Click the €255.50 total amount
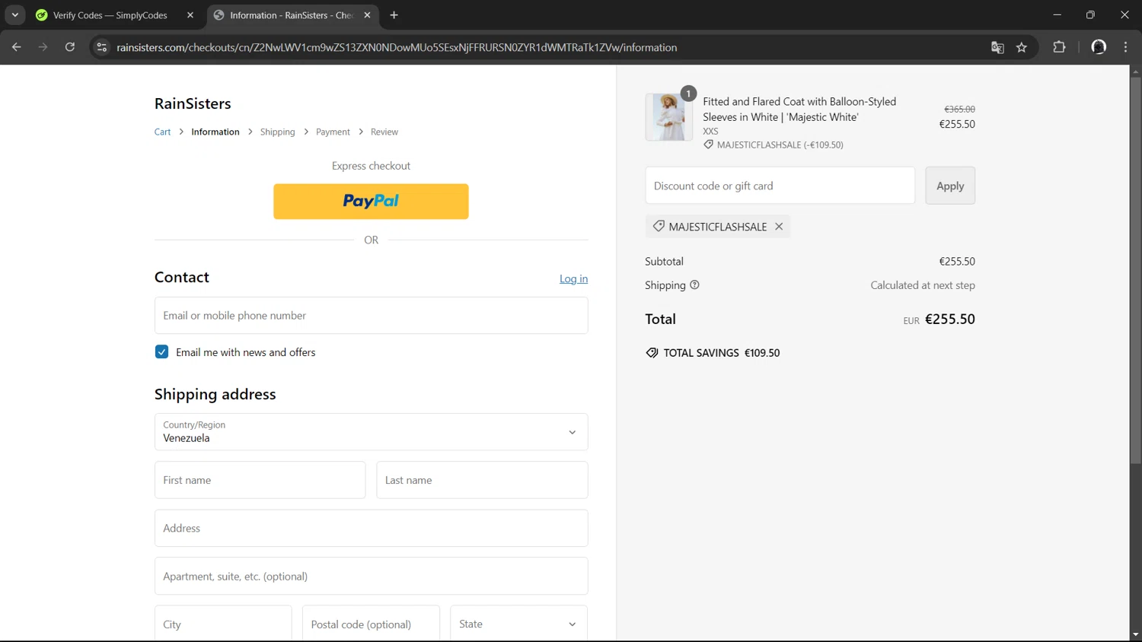 pos(949,319)
